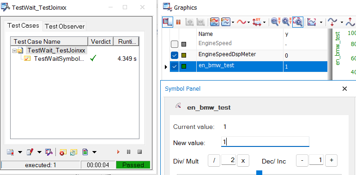Enable the EngineSpeed signal checkbox
This screenshot has height=175, width=356.
click(175, 44)
